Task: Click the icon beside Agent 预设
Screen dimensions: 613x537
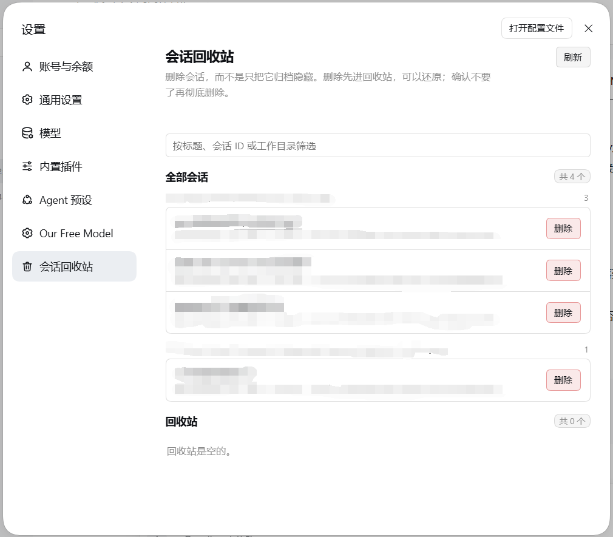Action: (27, 200)
